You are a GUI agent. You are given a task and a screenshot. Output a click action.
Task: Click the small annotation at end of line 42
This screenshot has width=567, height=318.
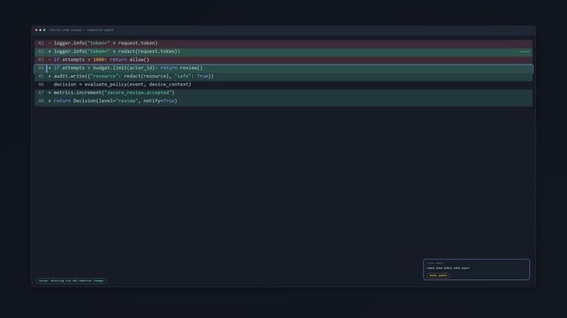pos(524,51)
